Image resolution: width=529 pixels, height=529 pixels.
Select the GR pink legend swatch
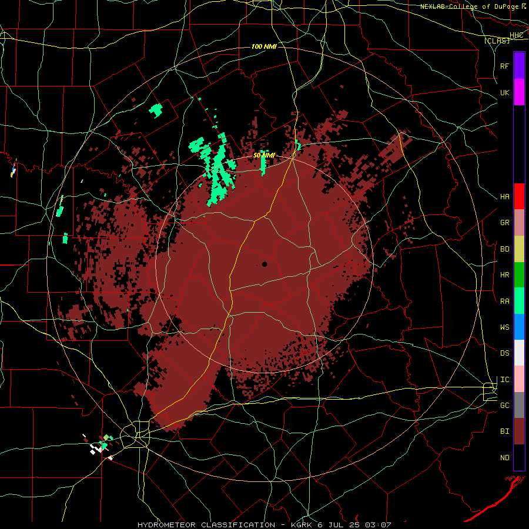tap(519, 223)
